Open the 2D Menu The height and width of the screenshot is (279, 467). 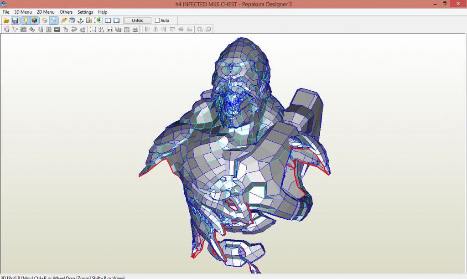click(x=46, y=12)
